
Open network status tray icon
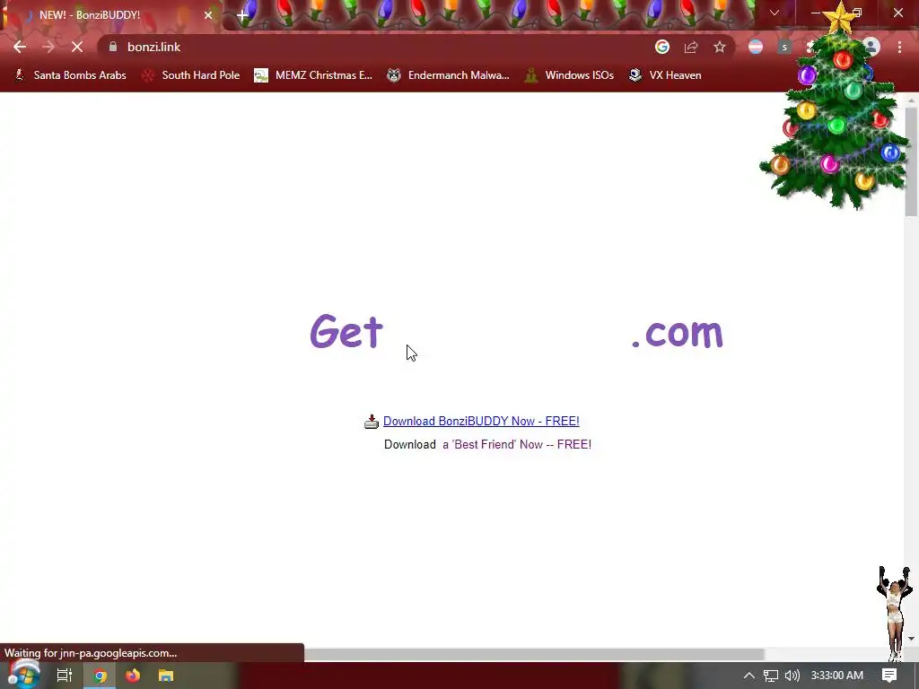tap(771, 676)
